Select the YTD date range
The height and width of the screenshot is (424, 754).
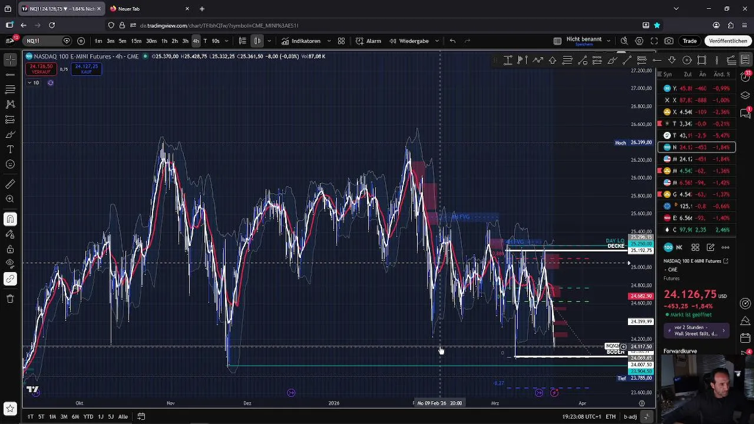click(x=88, y=416)
